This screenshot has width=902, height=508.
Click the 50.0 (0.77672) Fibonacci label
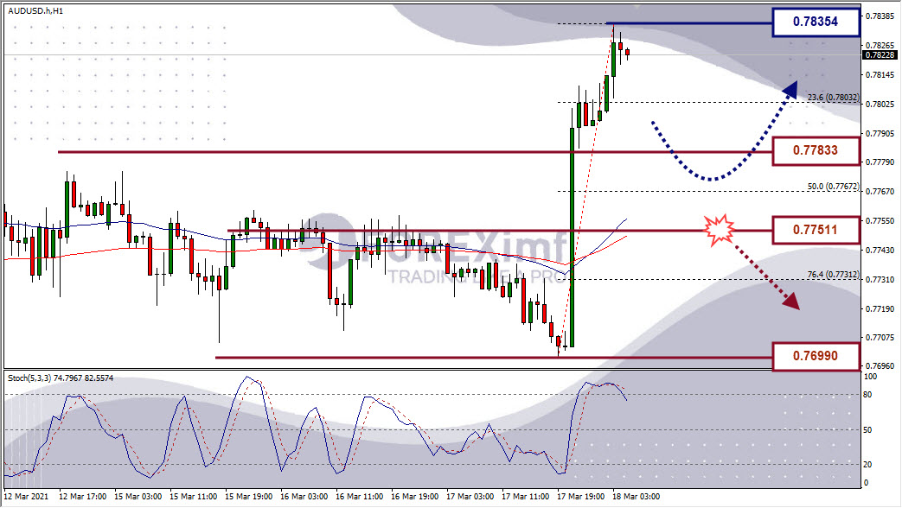click(x=833, y=187)
